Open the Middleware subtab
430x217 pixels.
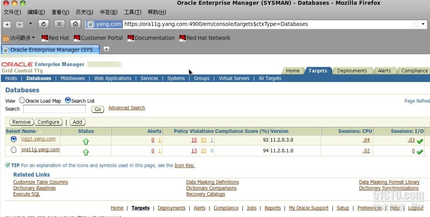pyautogui.click(x=73, y=78)
